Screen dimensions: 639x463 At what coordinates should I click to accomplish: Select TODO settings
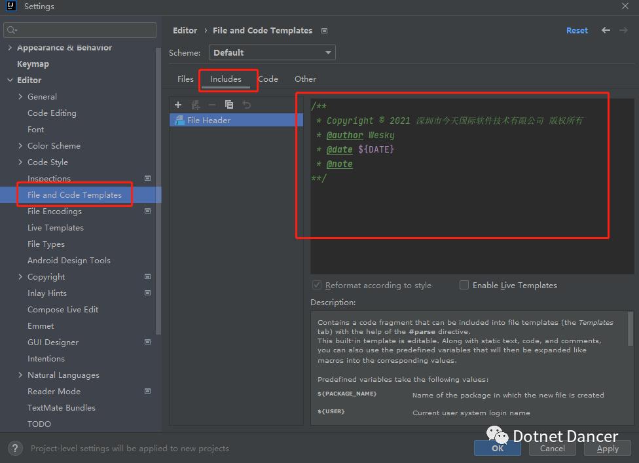(39, 424)
